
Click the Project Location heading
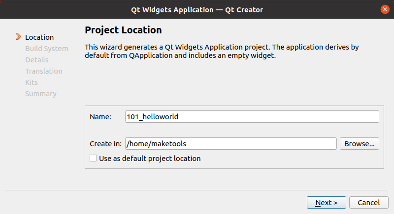(123, 30)
